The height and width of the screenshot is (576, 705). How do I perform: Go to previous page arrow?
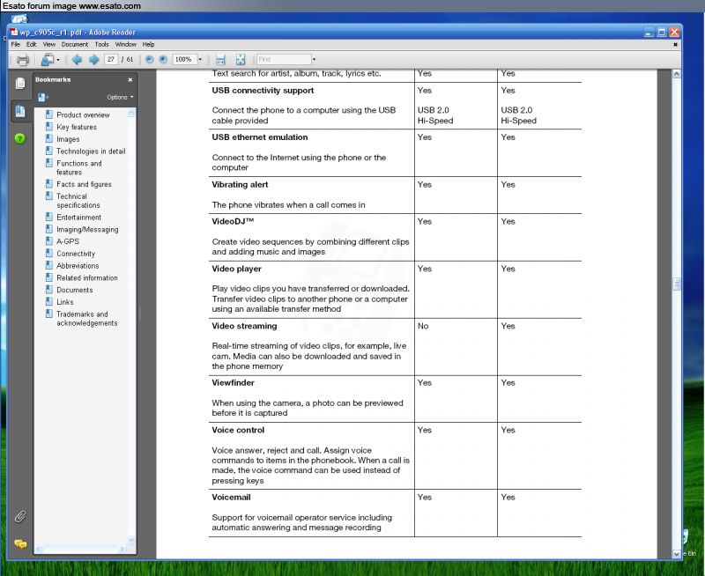[77, 59]
